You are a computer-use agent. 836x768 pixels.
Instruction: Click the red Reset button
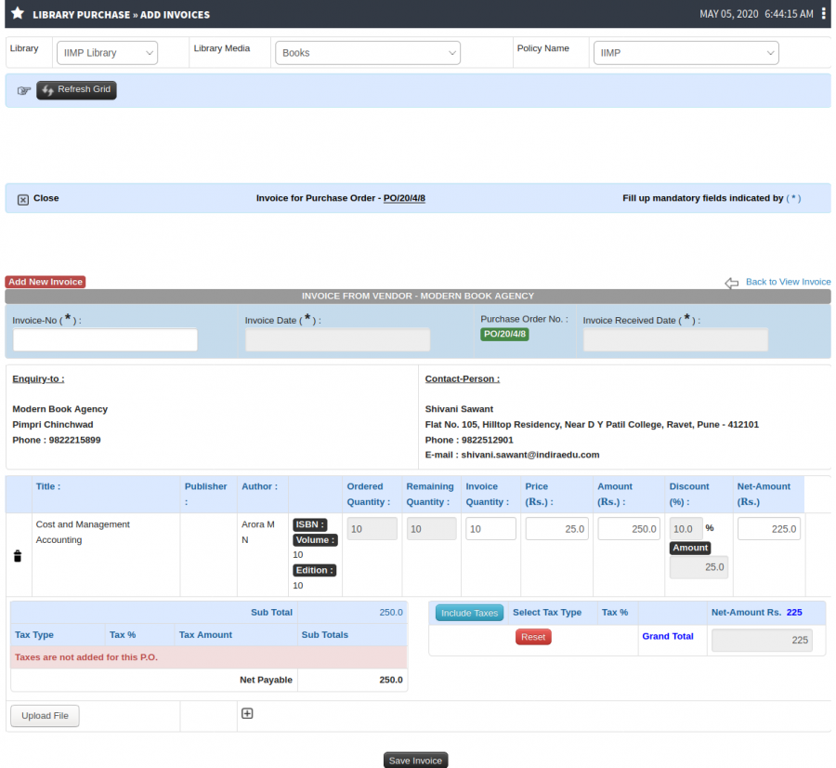(x=533, y=637)
